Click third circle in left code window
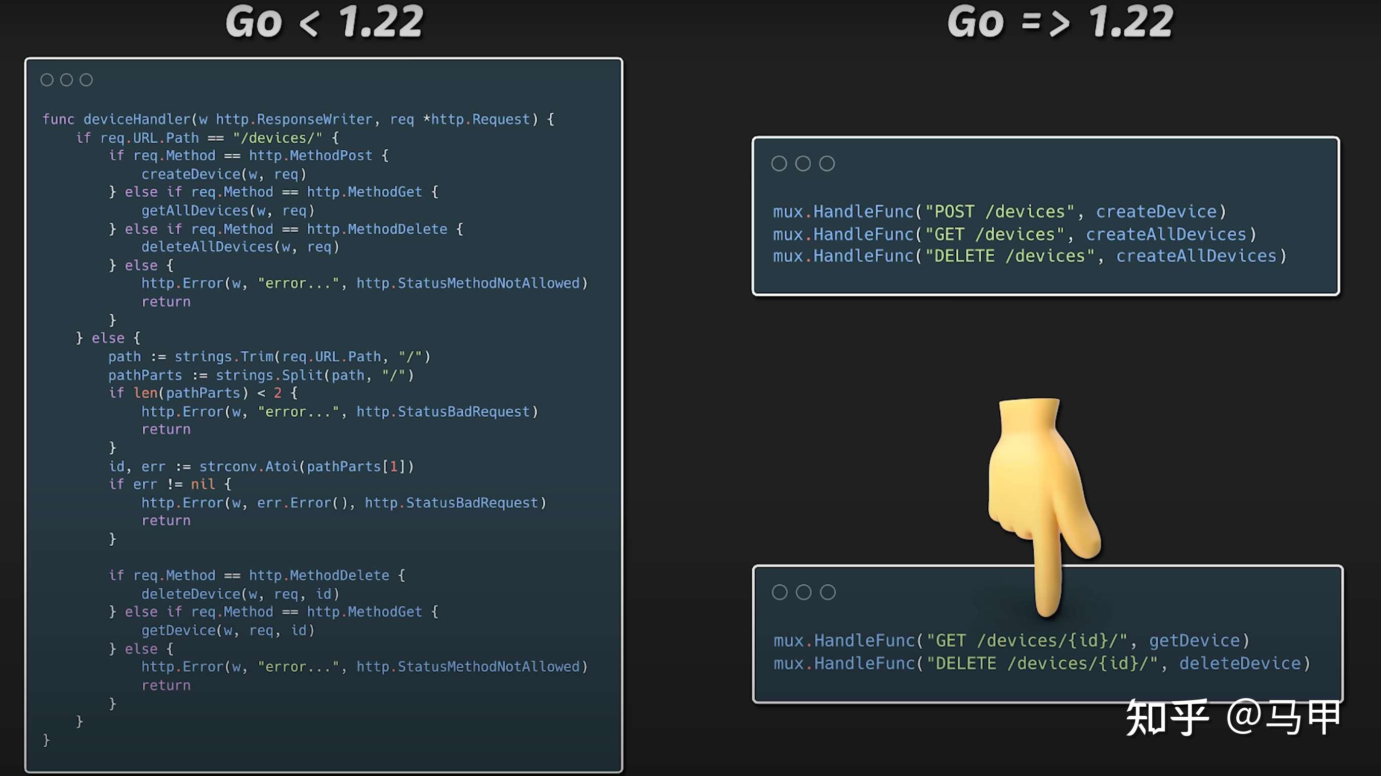1381x776 pixels. [x=86, y=80]
